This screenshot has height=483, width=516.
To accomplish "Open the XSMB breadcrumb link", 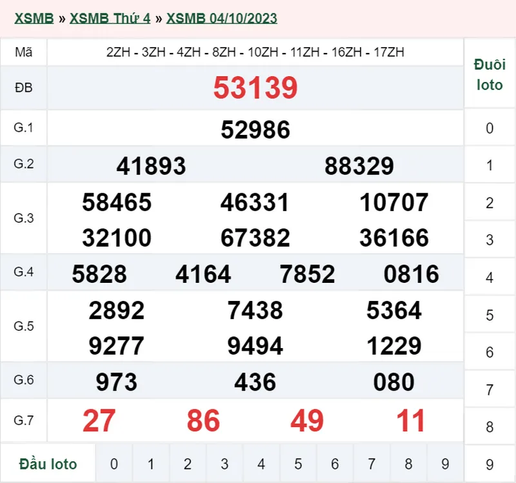I will (31, 19).
